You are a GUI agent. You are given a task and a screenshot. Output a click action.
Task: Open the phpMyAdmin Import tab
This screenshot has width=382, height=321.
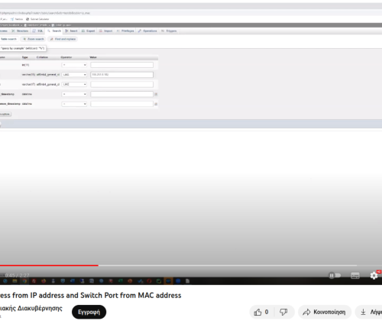(x=105, y=31)
